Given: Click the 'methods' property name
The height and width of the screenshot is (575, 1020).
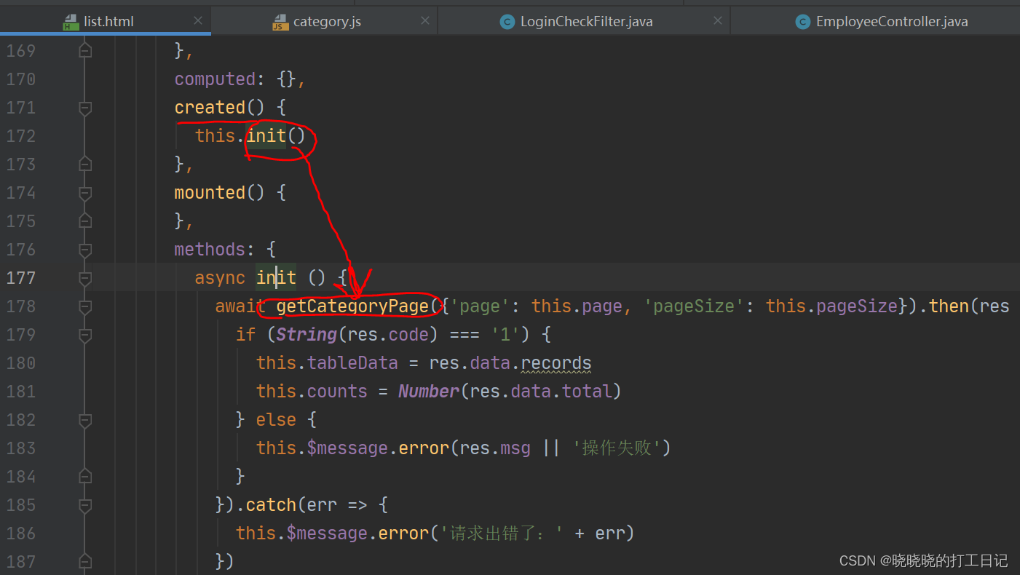Looking at the screenshot, I should pyautogui.click(x=210, y=250).
